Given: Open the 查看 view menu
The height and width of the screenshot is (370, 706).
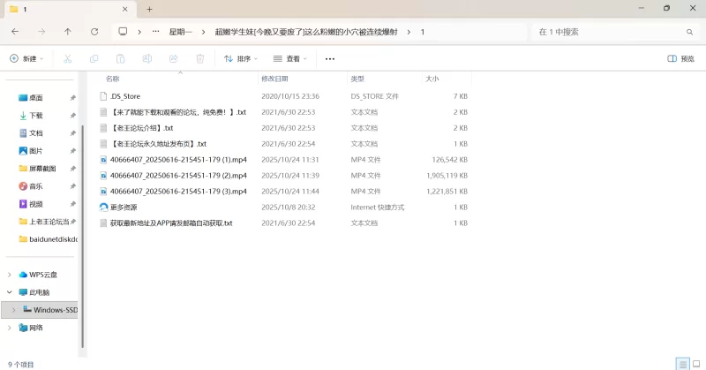Looking at the screenshot, I should pos(290,59).
